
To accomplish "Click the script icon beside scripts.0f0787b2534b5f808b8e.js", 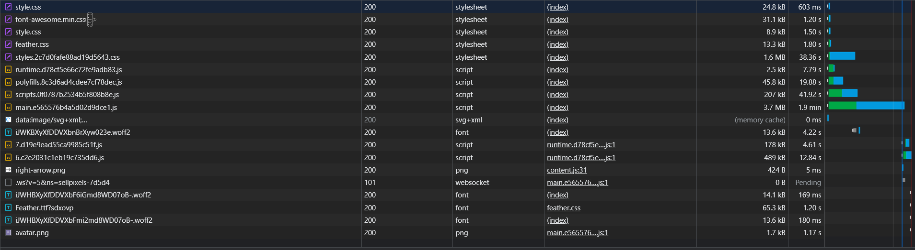I will pyautogui.click(x=8, y=95).
